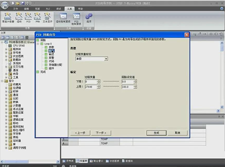Click the process variable 下限 field
This screenshot has width=225, height=167.
91,82
